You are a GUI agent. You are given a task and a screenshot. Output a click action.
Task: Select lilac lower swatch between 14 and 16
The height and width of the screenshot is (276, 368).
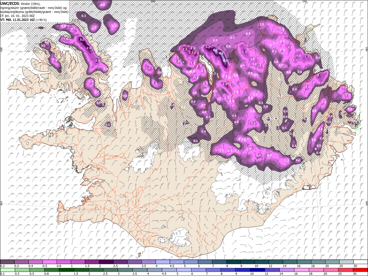click(x=287, y=270)
